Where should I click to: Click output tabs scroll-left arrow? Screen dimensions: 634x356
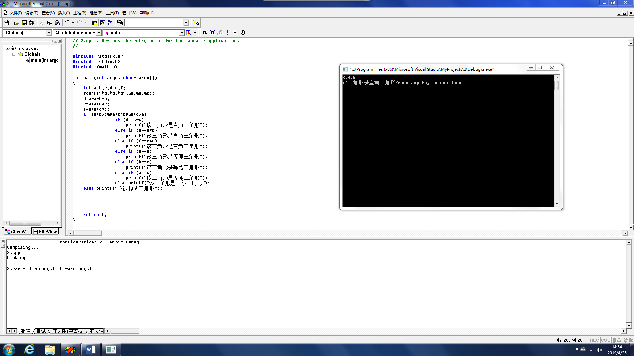pos(9,331)
